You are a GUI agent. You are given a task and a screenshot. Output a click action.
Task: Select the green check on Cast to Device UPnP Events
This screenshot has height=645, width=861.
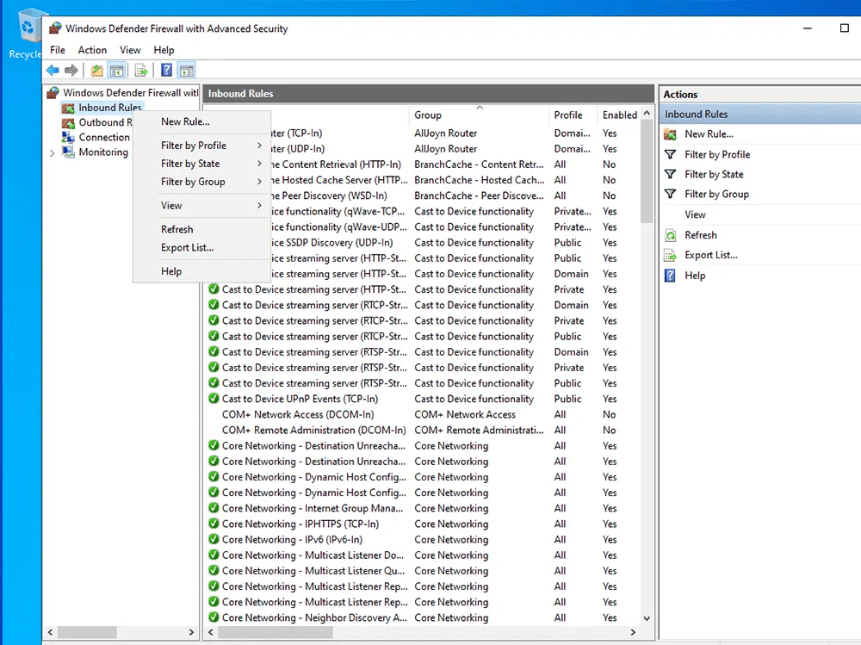coord(213,399)
